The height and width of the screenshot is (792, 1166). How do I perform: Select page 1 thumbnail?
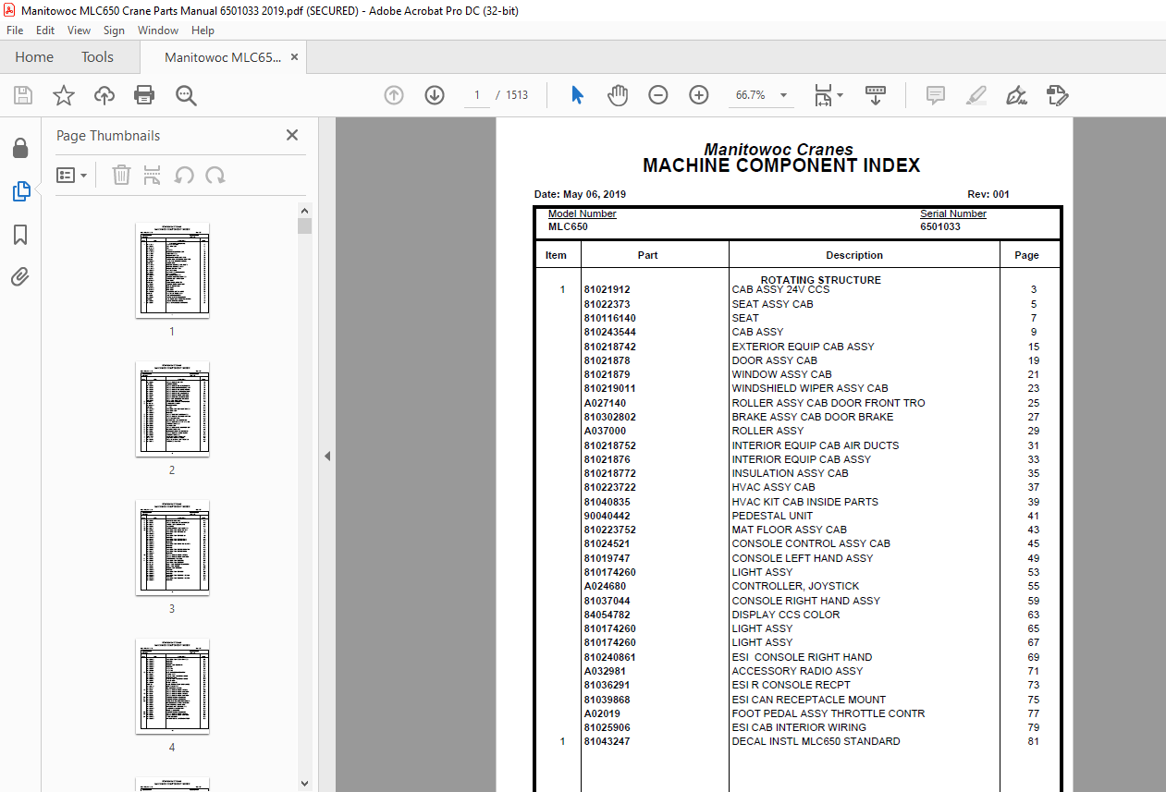pos(172,270)
